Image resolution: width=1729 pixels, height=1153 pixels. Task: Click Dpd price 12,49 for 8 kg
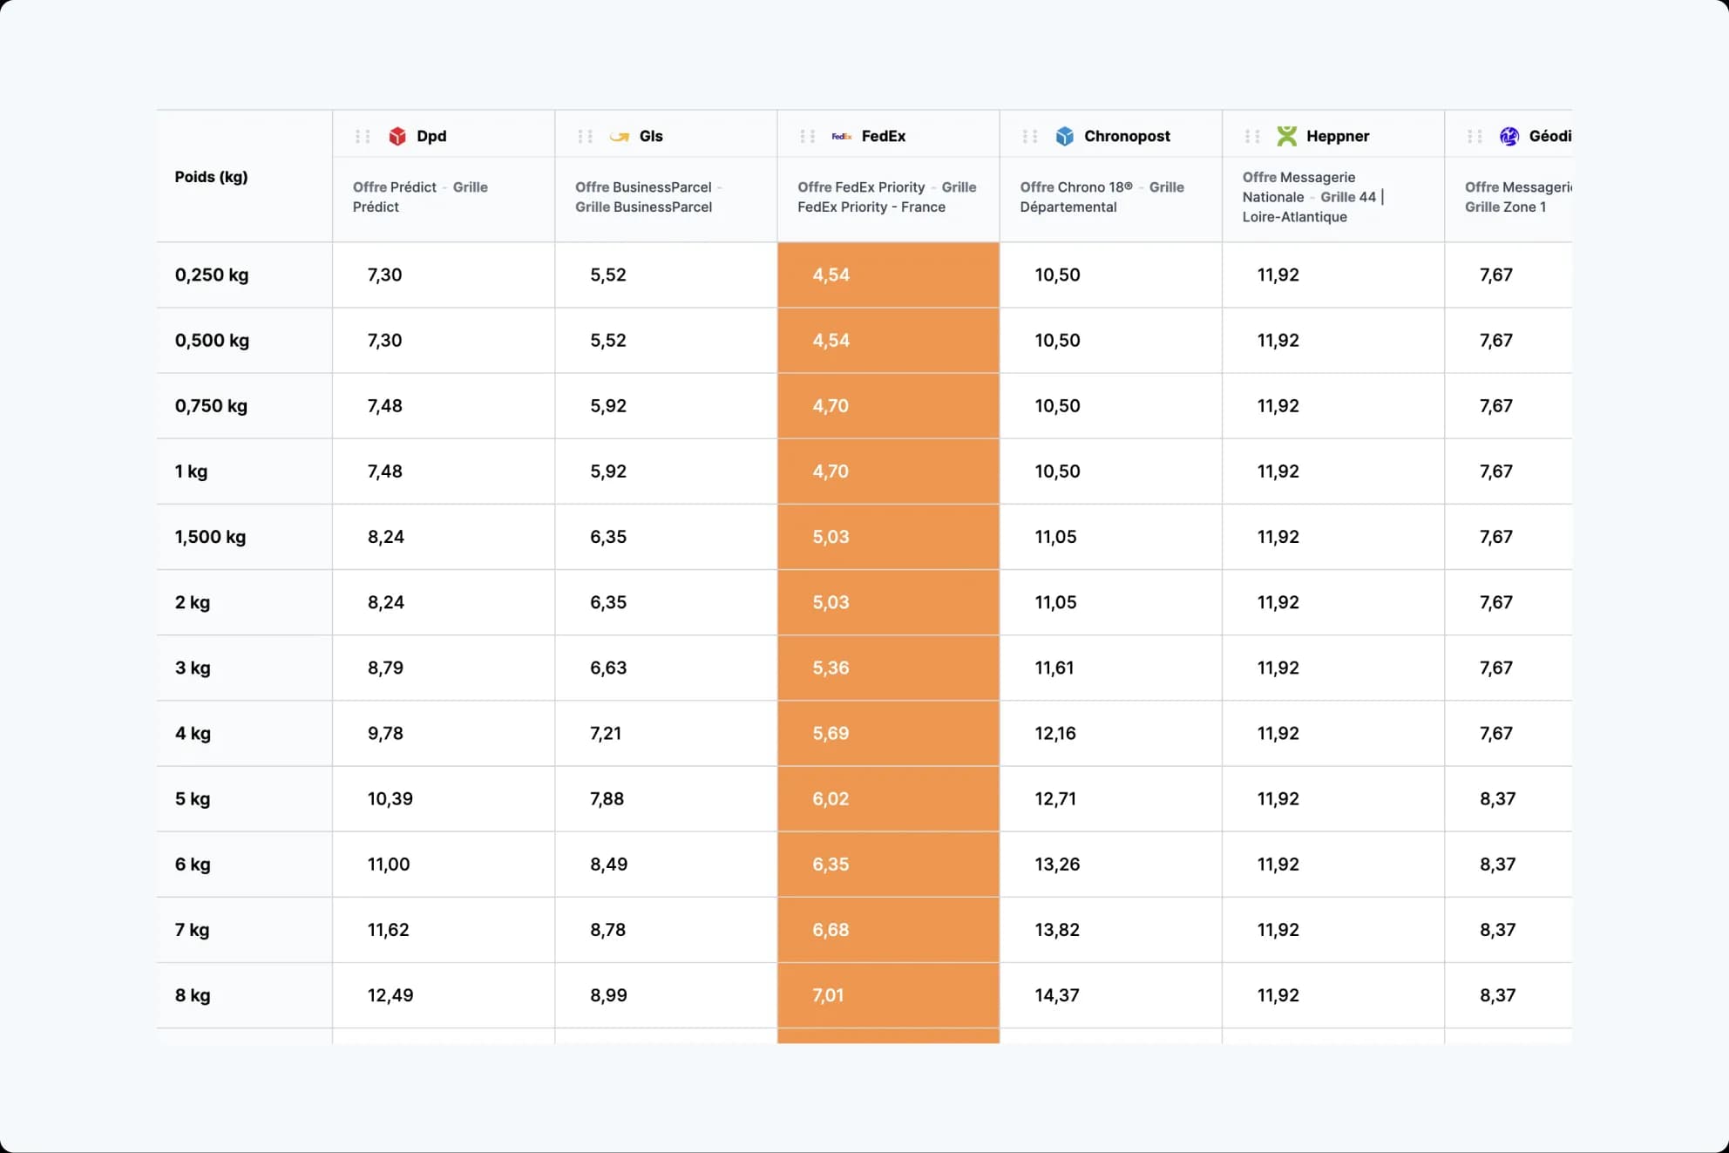click(390, 995)
